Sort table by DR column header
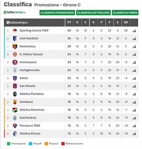 pyautogui.click(x=126, y=22)
